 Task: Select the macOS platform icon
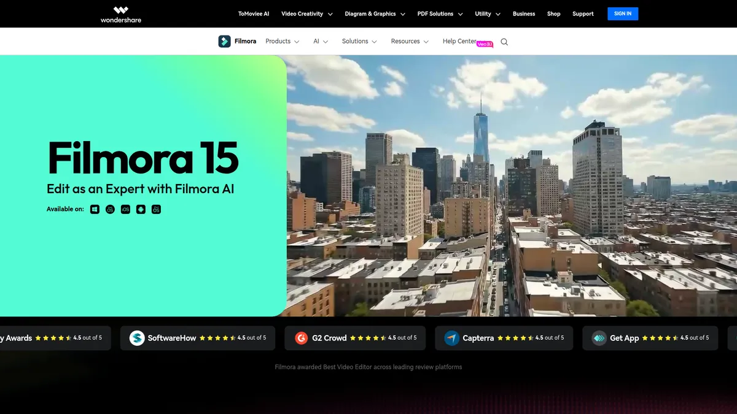[x=110, y=209]
